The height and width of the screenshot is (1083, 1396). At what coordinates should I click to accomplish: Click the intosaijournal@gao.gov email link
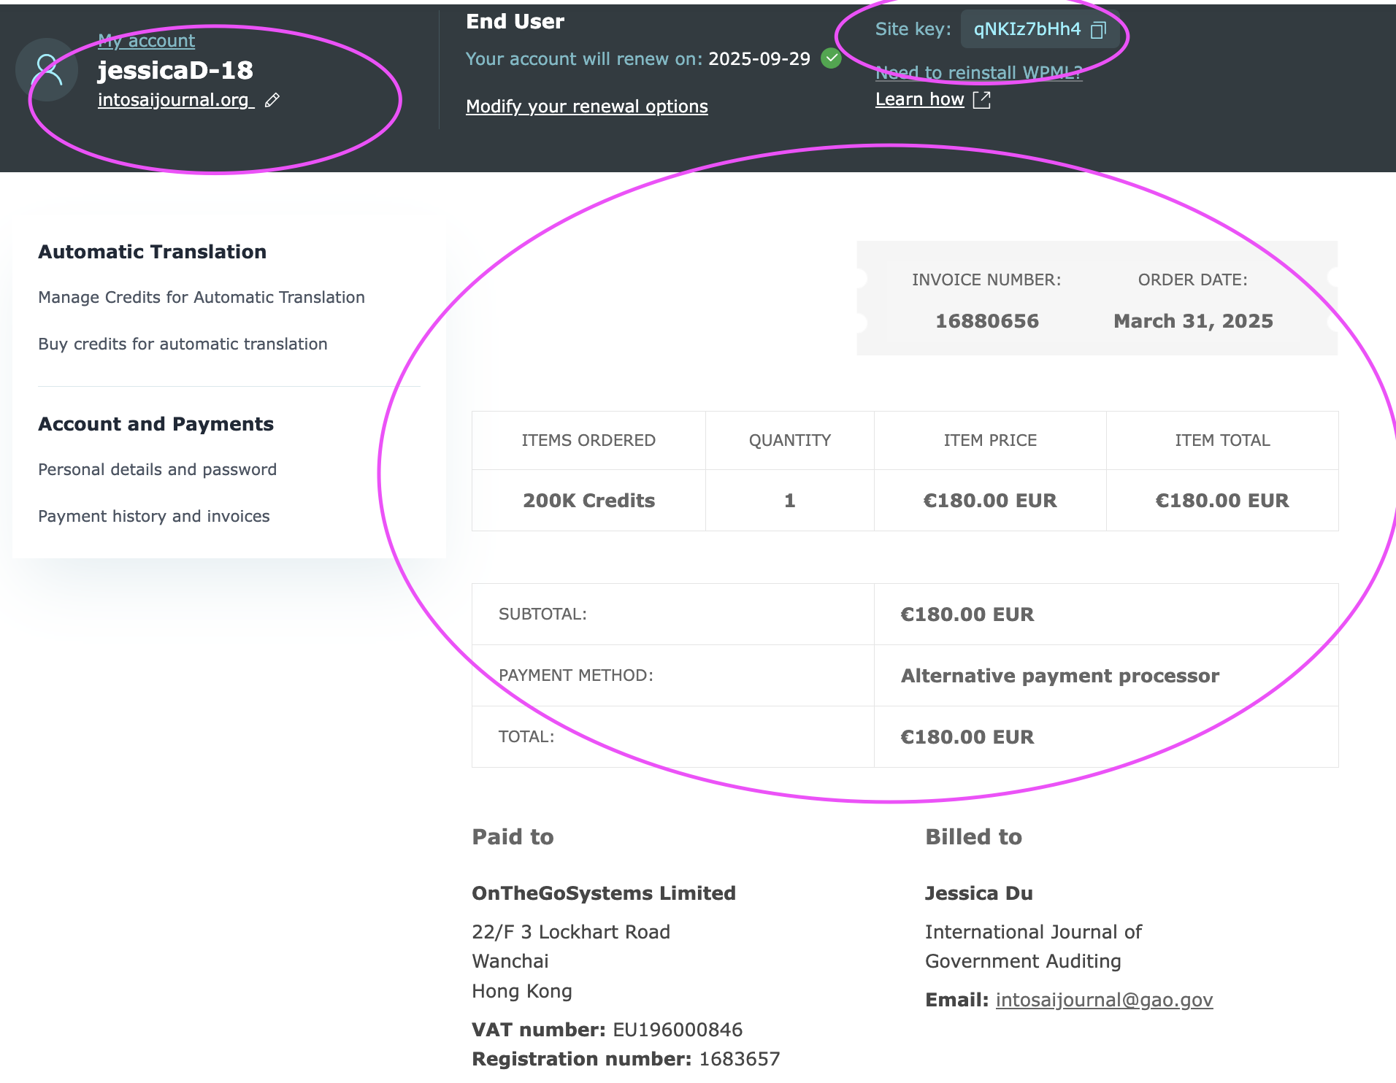pos(1104,1000)
